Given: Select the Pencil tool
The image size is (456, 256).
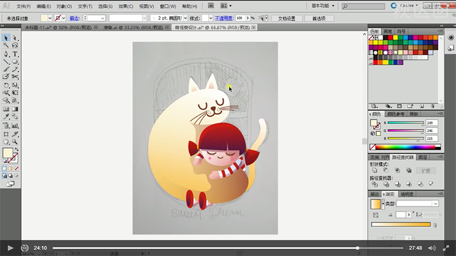Looking at the screenshot, I should pyautogui.click(x=15, y=69).
